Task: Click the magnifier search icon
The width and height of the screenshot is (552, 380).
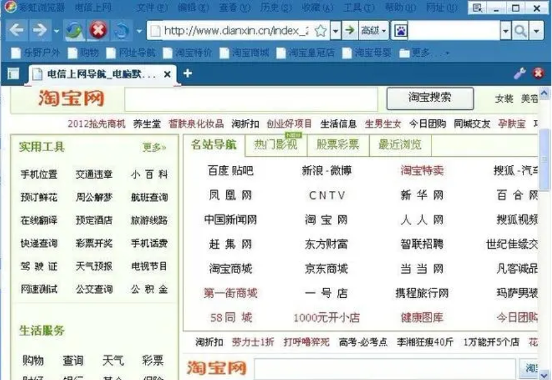Action: (x=520, y=31)
